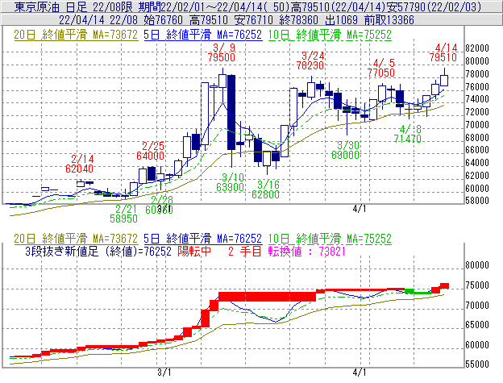Click the 58000 price axis label
This screenshot has height=383, width=503.
coord(477,201)
